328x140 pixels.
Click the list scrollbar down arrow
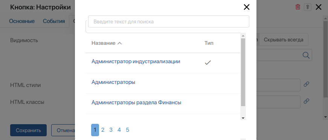(243, 118)
